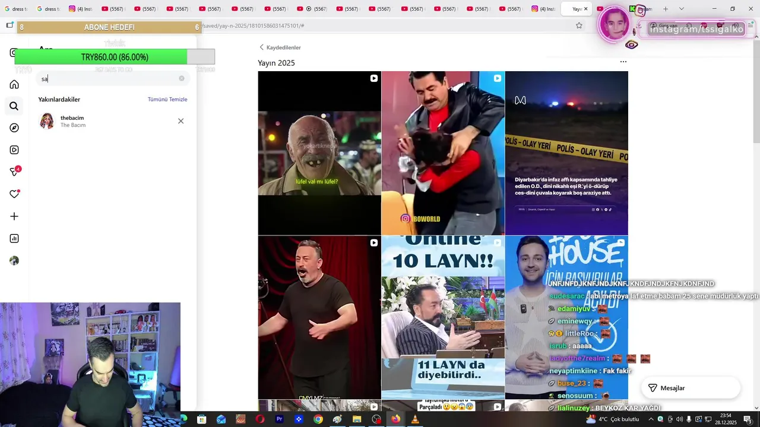The height and width of the screenshot is (427, 760).
Task: Open the 'Online 10 LAYN!!' post thumbnail
Action: click(443, 317)
